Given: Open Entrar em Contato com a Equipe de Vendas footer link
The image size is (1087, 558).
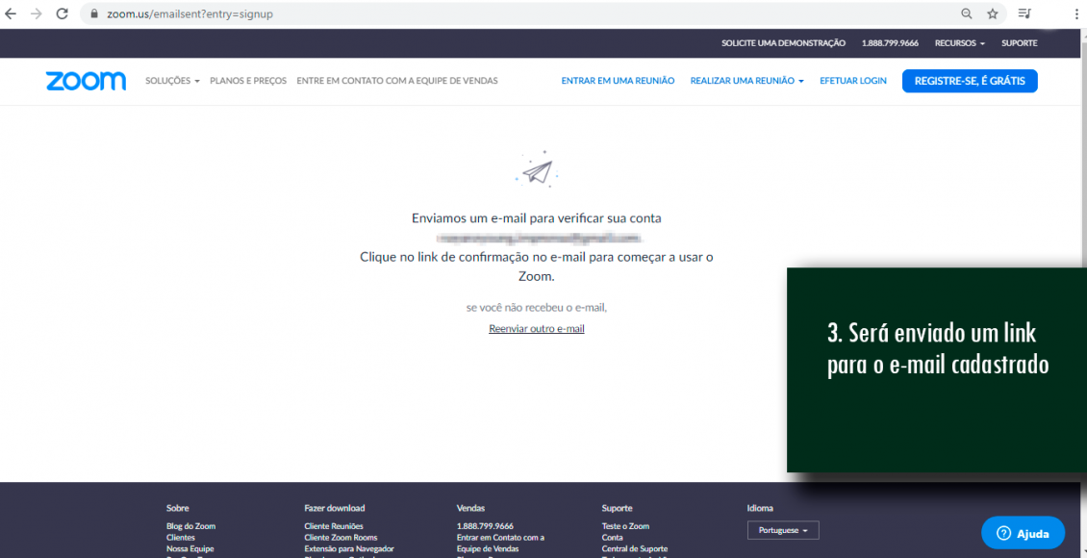Looking at the screenshot, I should (x=500, y=543).
